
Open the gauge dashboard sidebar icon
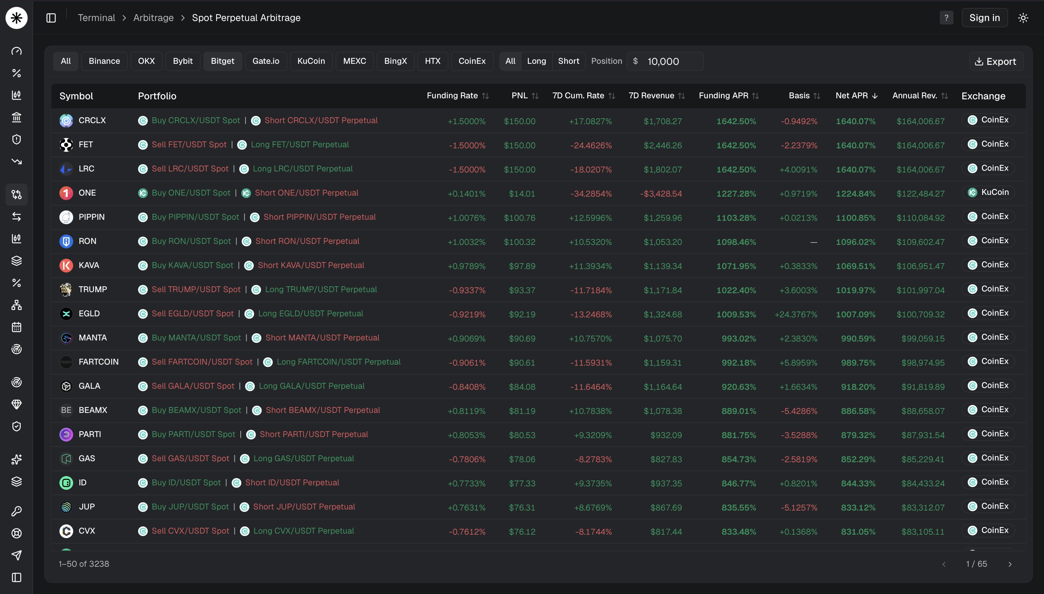pos(16,51)
